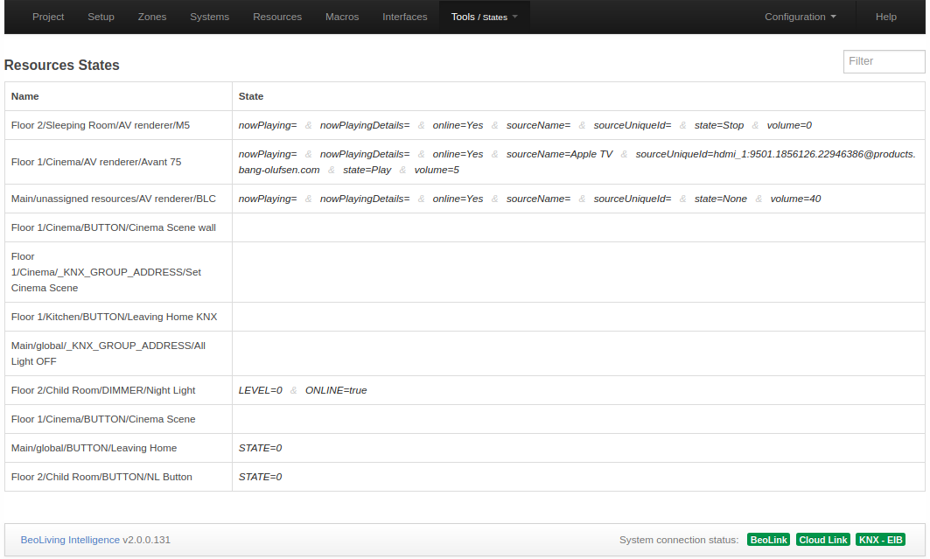This screenshot has width=930, height=559.
Task: Select the unassigned resources AV renderer BLC row
Action: (465, 199)
